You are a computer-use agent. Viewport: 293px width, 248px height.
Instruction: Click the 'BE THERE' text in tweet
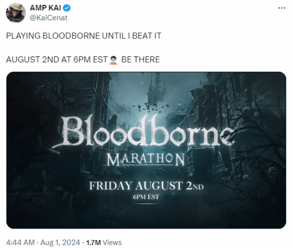[141, 60]
